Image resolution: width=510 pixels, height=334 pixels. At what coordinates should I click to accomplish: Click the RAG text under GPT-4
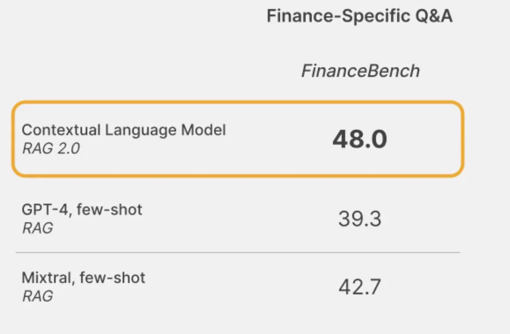tap(37, 228)
